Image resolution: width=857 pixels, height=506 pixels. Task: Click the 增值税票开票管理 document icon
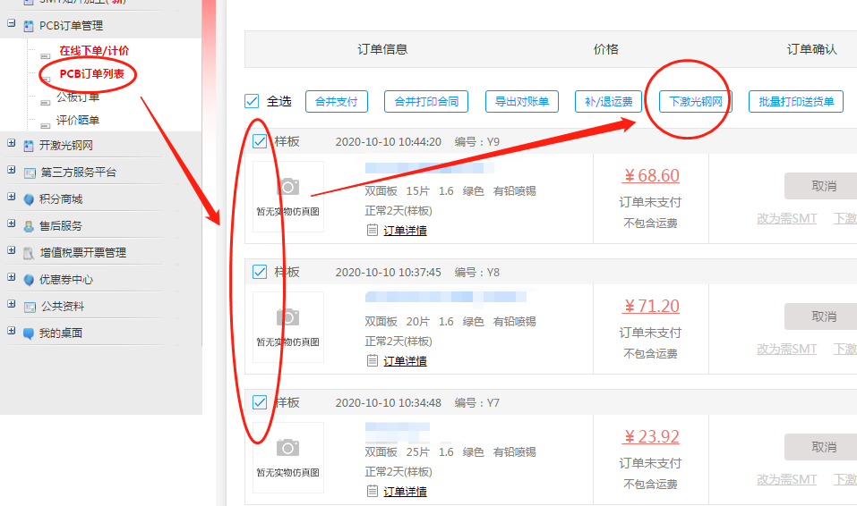(30, 253)
